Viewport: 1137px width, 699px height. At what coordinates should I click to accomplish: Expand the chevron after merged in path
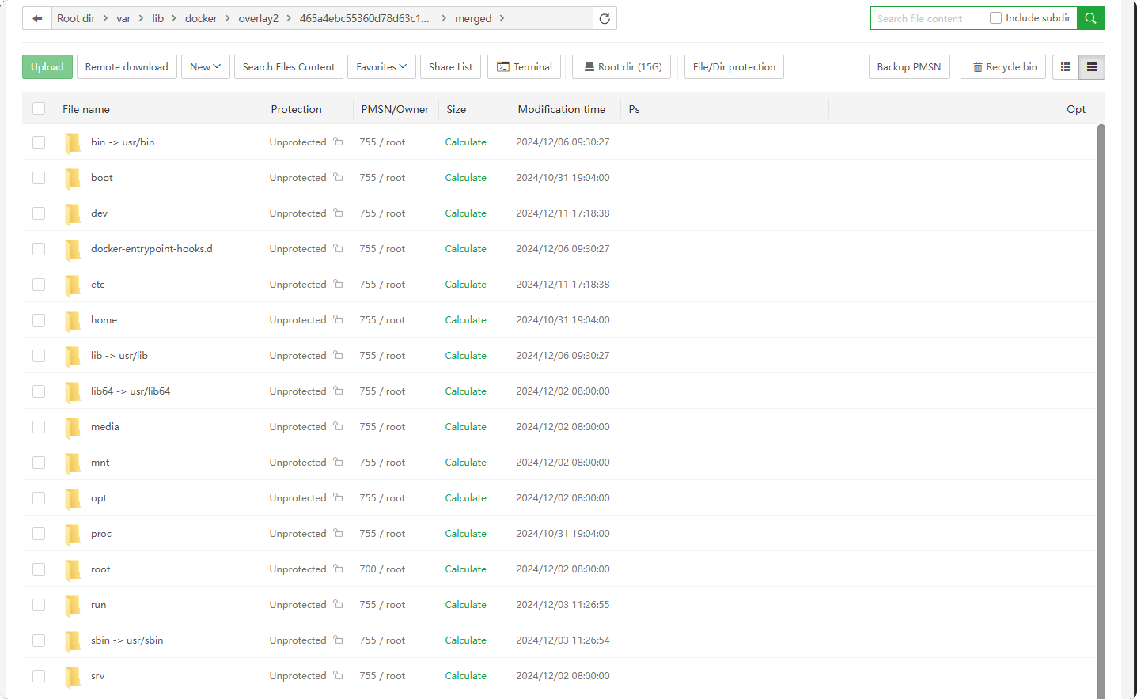click(x=502, y=18)
